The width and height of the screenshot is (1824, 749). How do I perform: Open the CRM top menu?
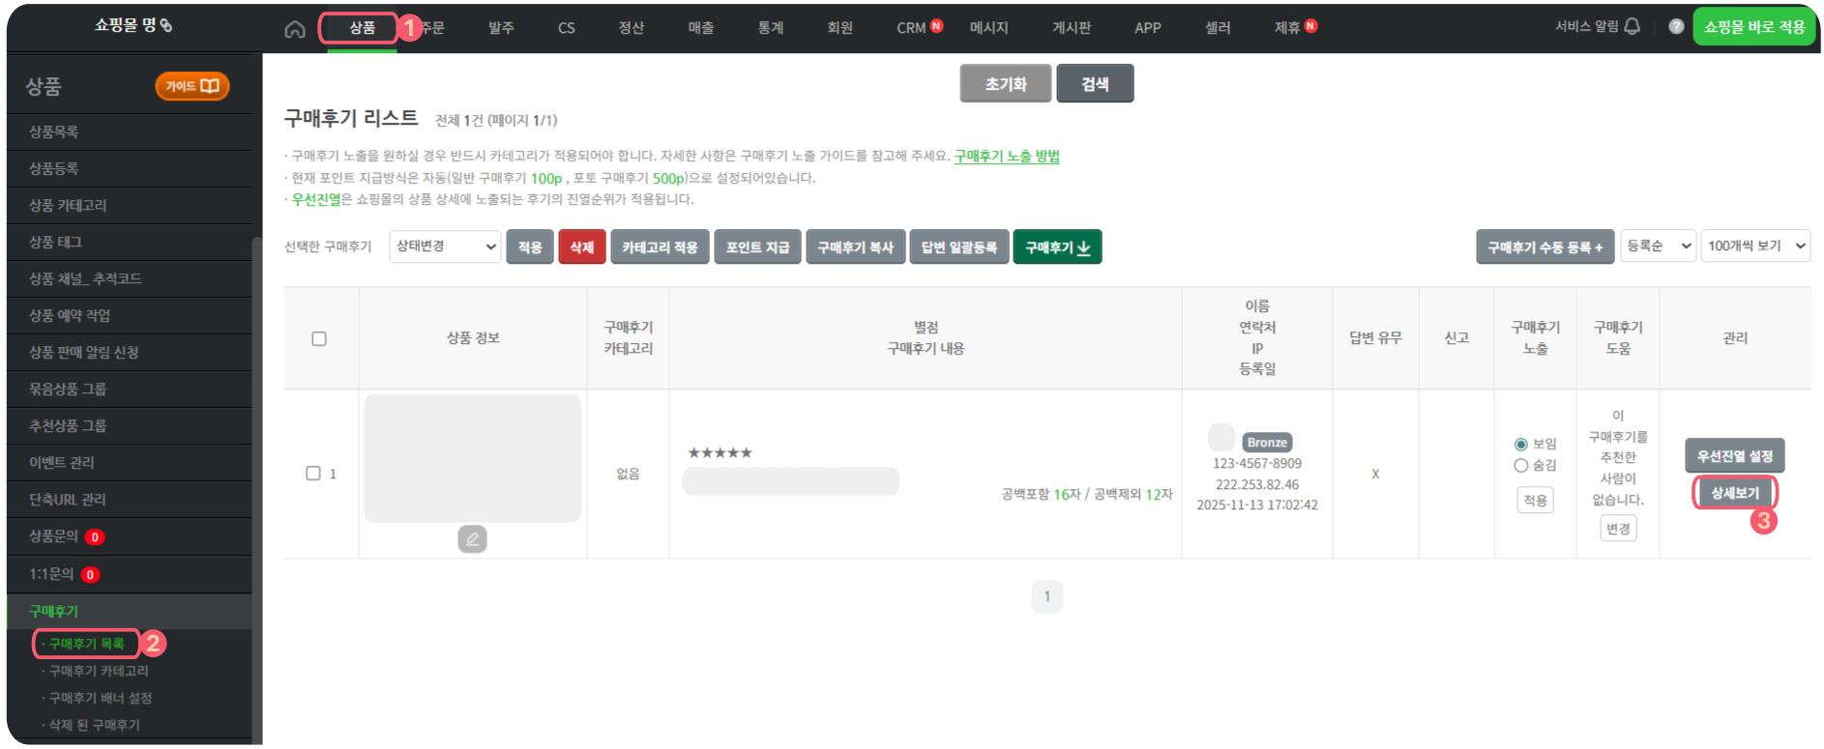911,28
